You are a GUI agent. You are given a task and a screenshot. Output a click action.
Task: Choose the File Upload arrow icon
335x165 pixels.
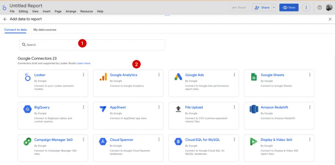point(178,109)
